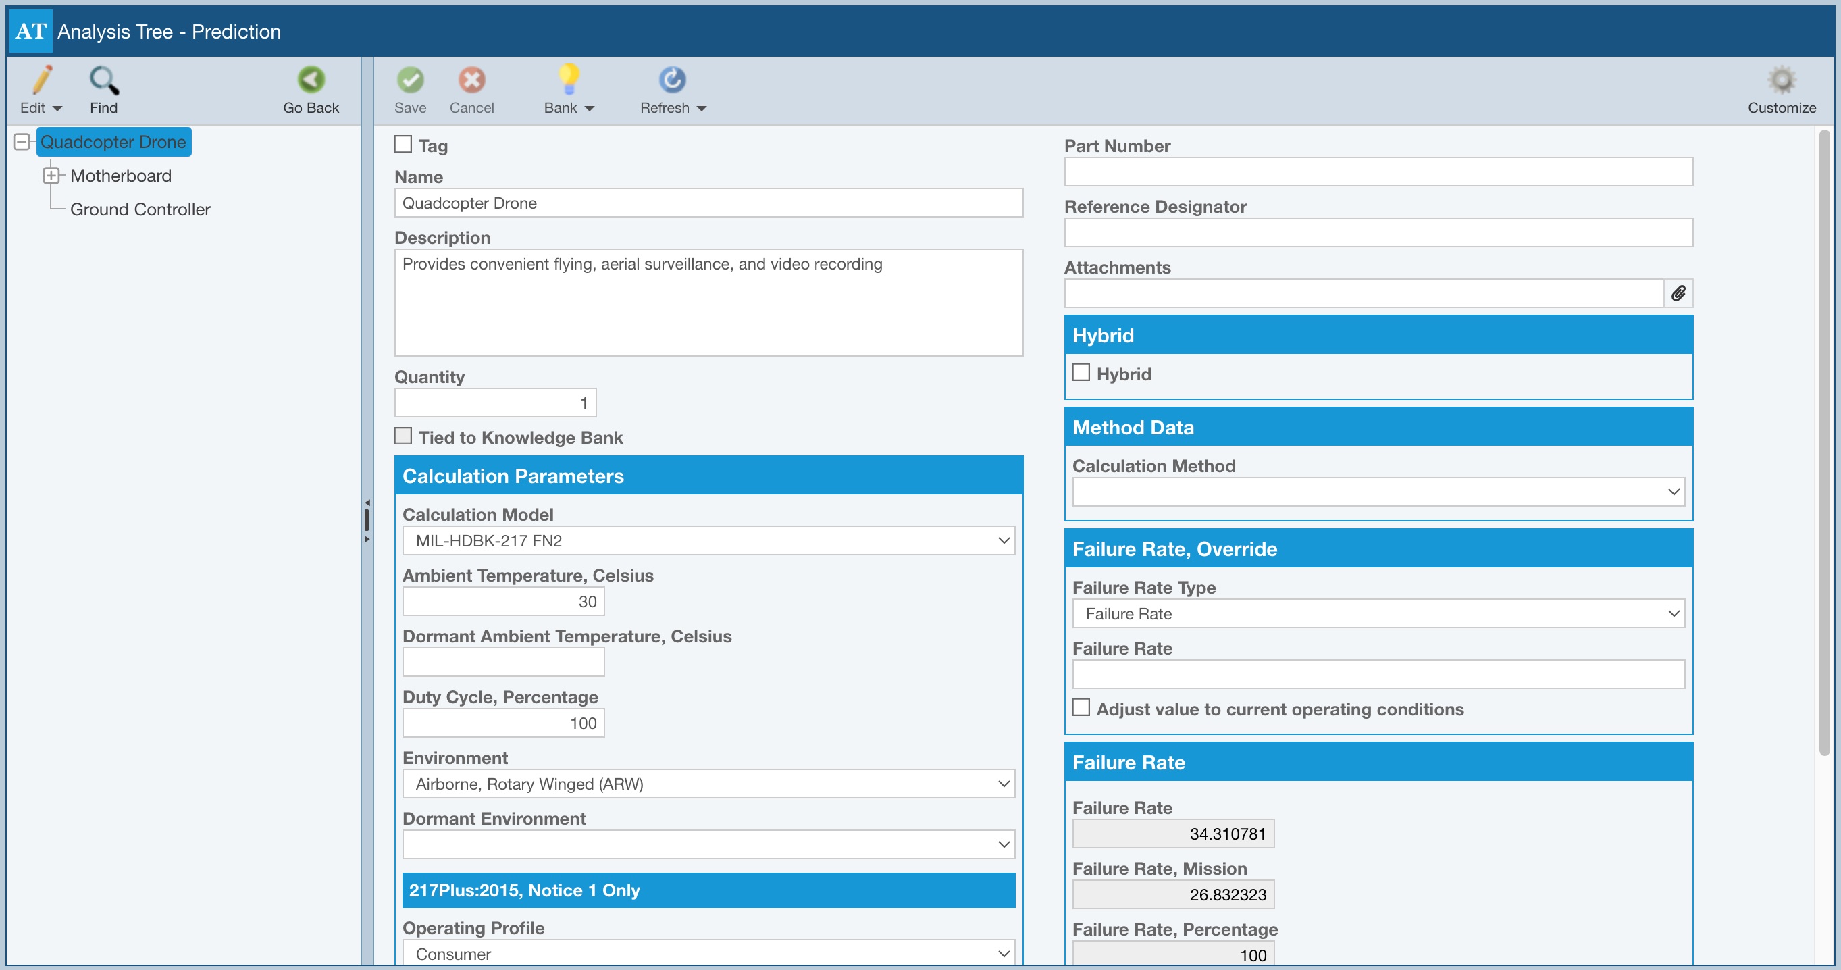1841x970 pixels.
Task: Check Adjust value to current operating conditions
Action: (x=1081, y=708)
